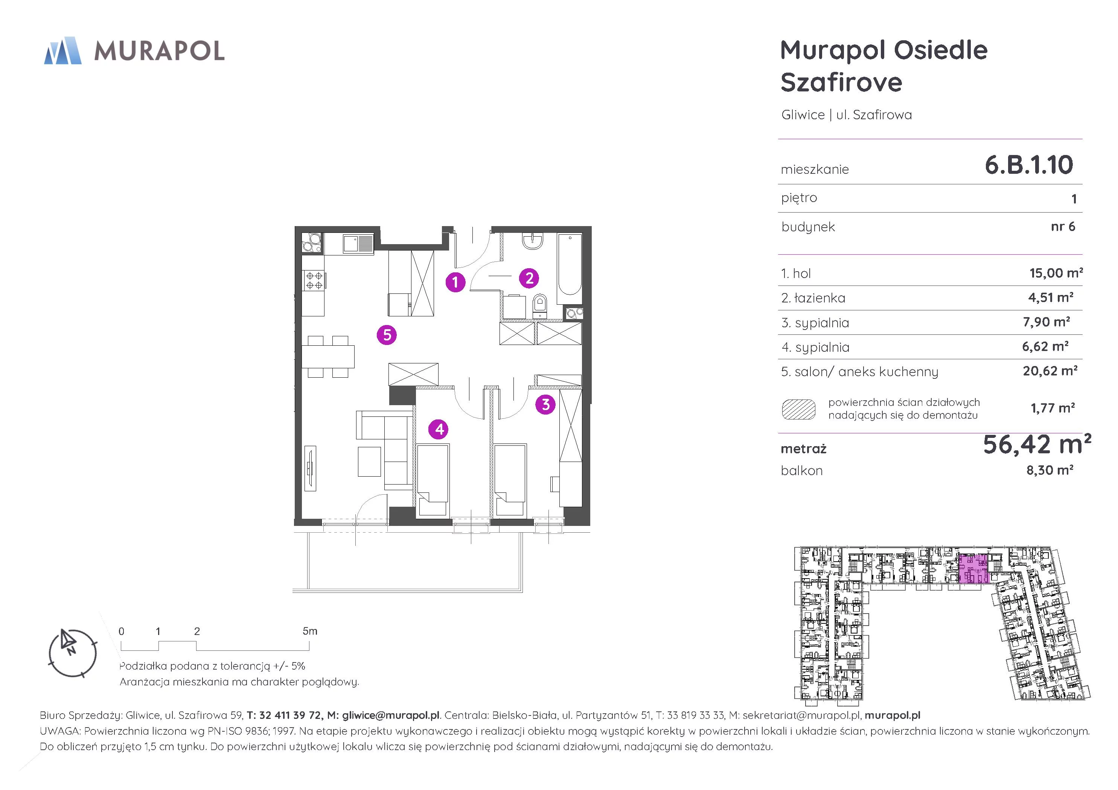Click the phone number 32 411 39 72
Viewport: 1118px width, 790px height.
[x=290, y=716]
